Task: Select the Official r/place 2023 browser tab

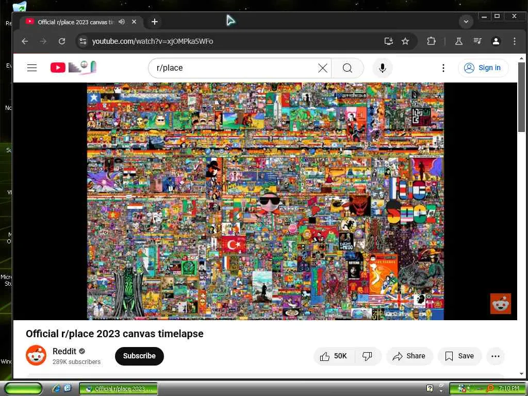Action: [82, 22]
